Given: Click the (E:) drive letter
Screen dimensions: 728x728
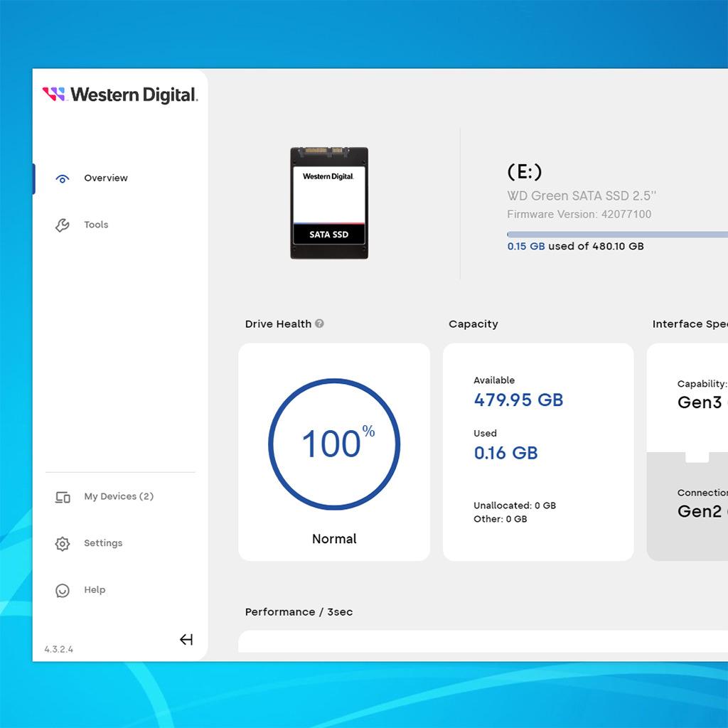Looking at the screenshot, I should pos(525,172).
